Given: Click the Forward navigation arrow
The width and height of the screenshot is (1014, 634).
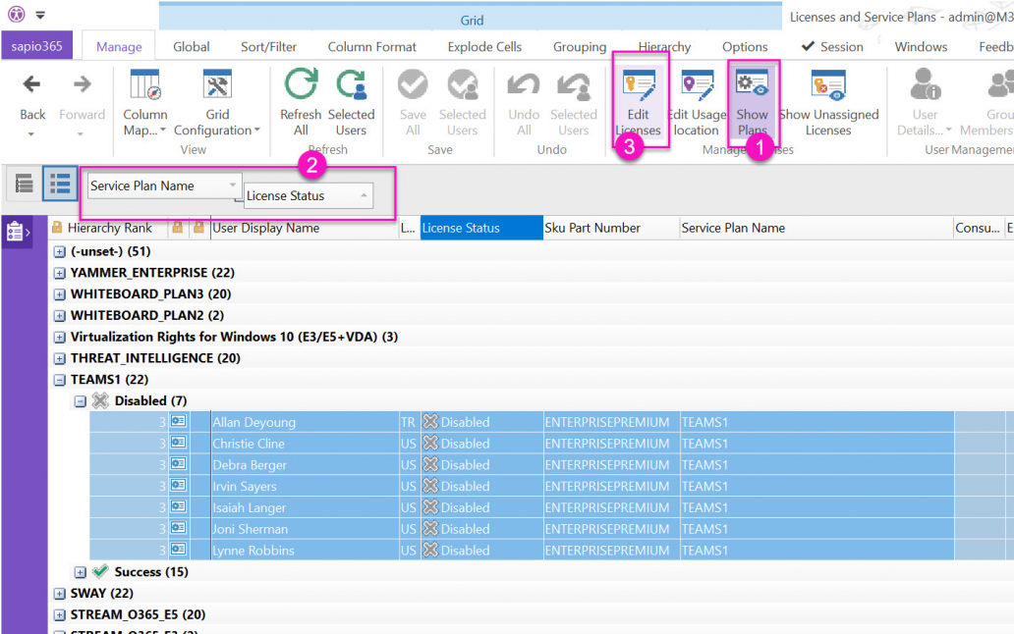Looking at the screenshot, I should point(82,103).
